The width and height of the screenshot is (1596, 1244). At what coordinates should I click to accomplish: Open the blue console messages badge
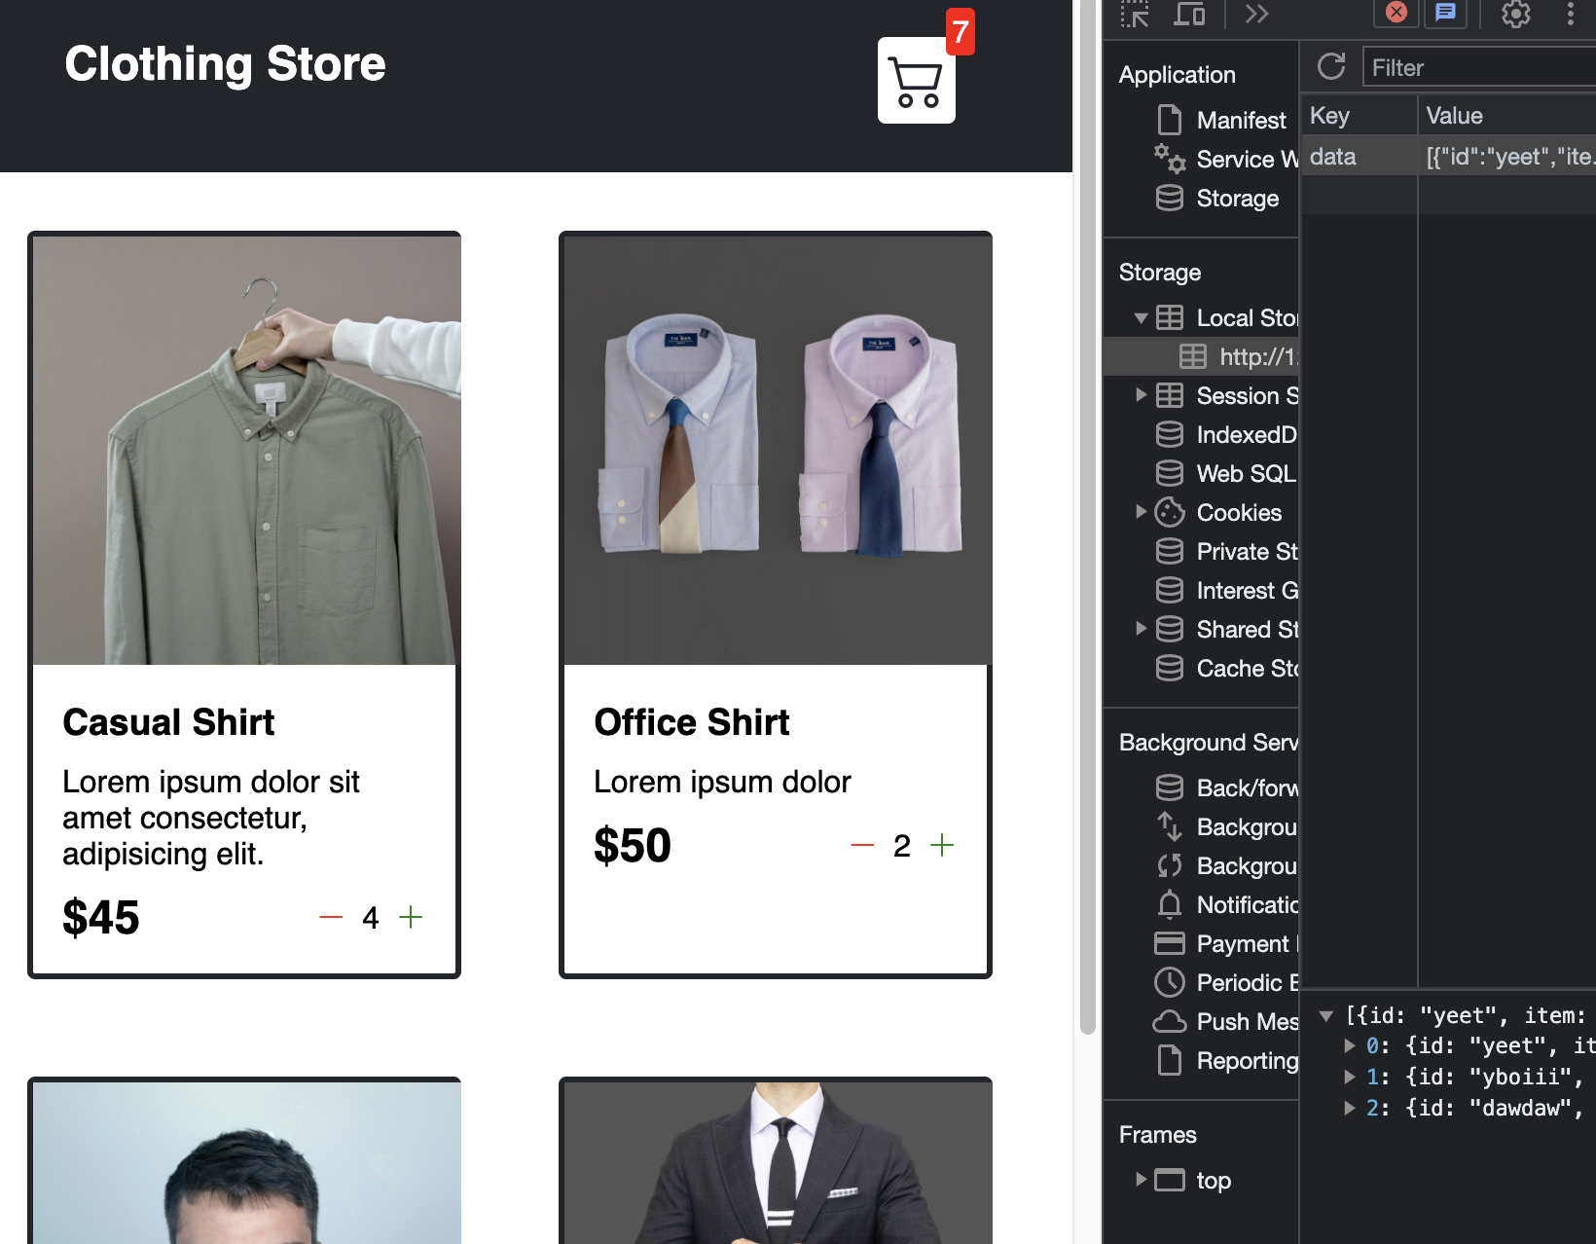click(1445, 13)
